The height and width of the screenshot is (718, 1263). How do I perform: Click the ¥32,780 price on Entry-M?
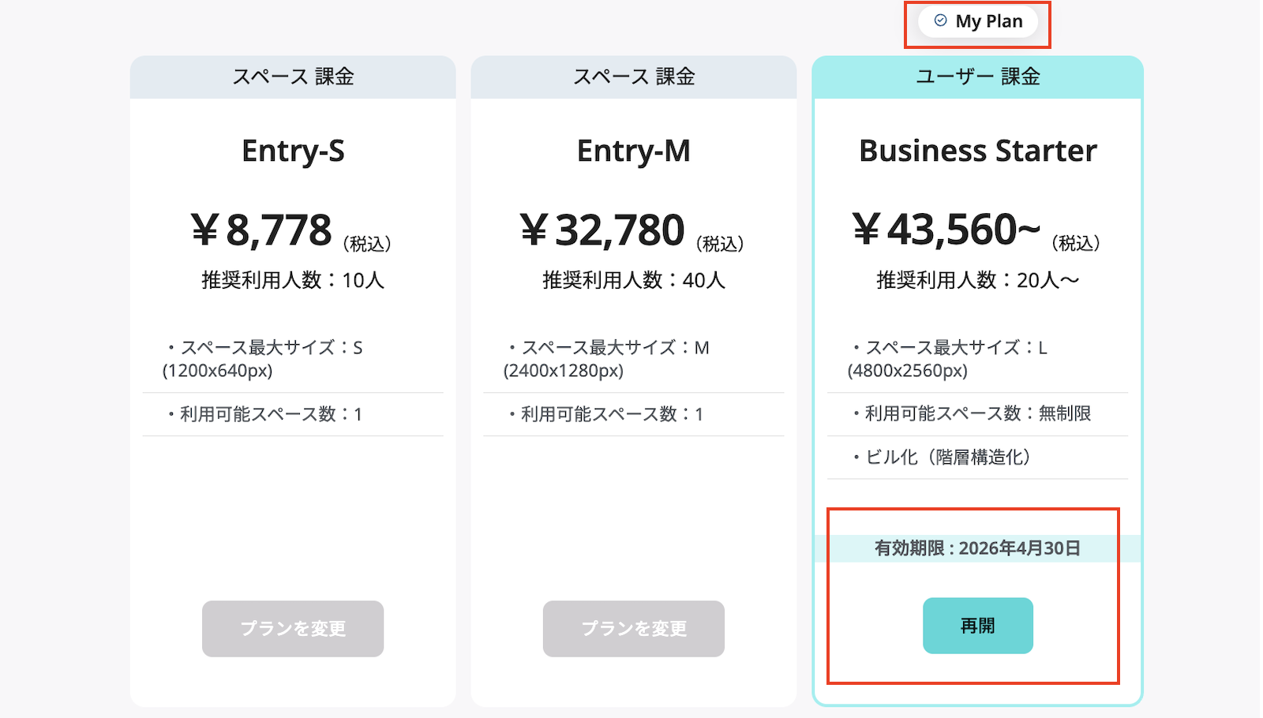604,230
